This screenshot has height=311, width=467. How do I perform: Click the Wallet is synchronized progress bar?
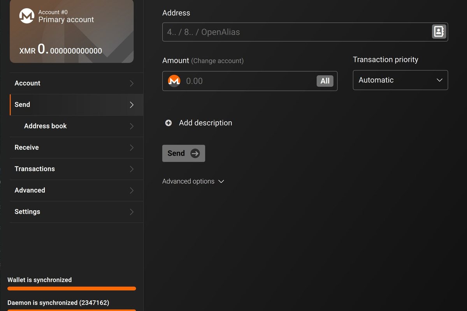click(72, 289)
